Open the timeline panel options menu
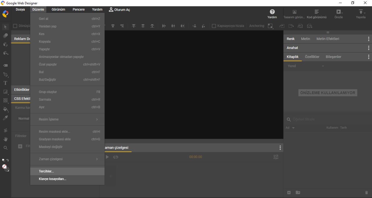 280,148
